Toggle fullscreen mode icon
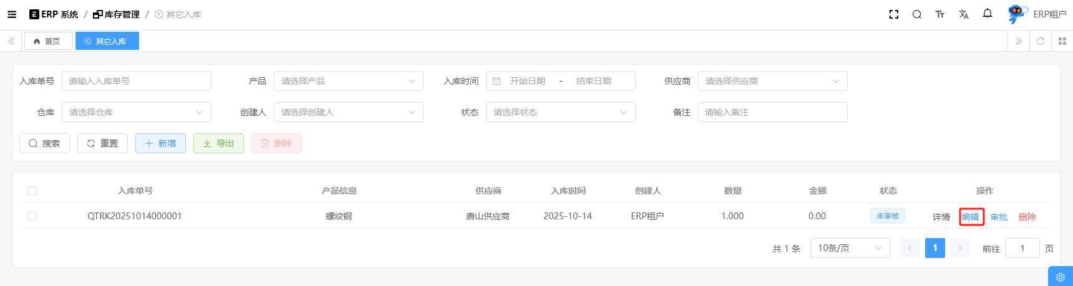 click(x=893, y=14)
